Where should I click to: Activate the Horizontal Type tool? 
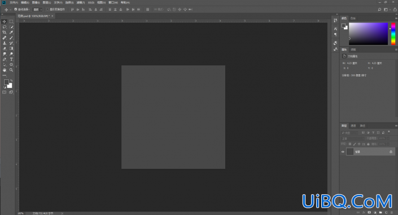[11, 59]
